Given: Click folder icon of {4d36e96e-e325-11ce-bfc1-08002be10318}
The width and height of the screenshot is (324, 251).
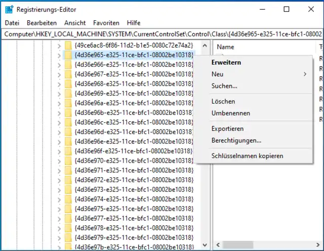Looking at the screenshot, I should [68, 141].
